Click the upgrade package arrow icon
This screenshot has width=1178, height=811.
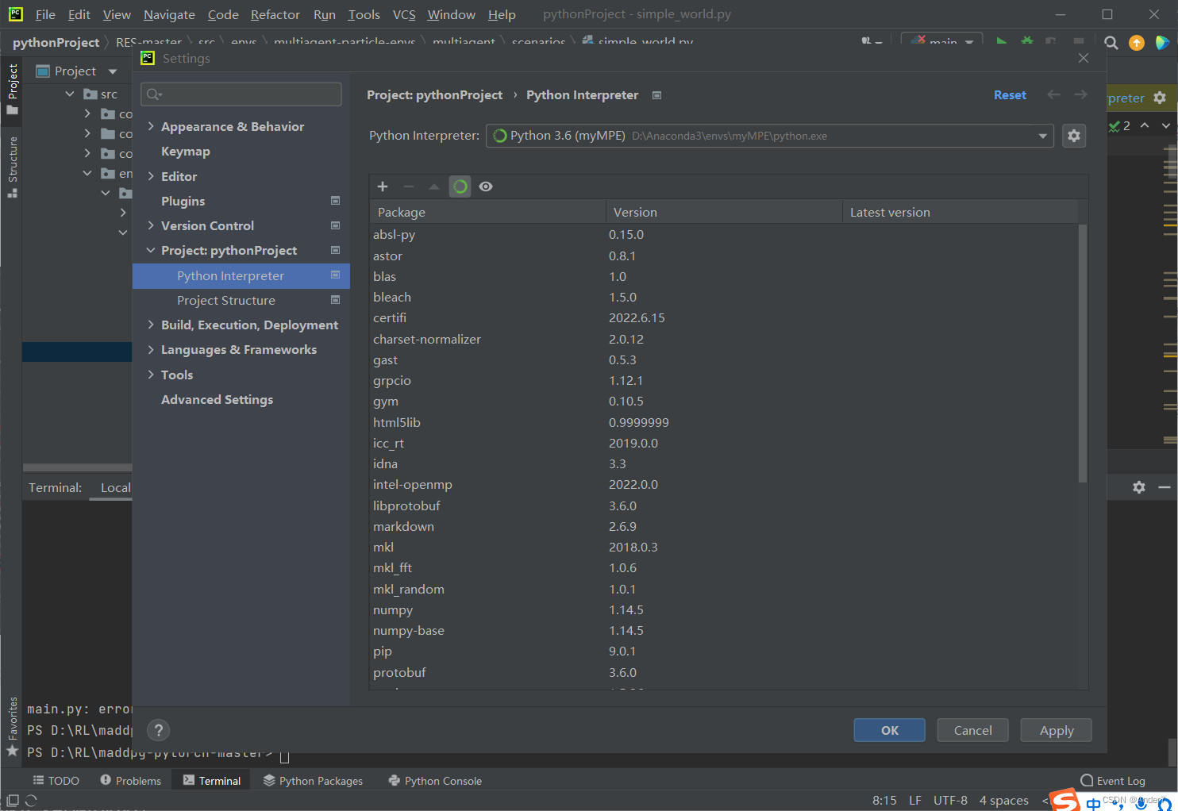tap(434, 186)
